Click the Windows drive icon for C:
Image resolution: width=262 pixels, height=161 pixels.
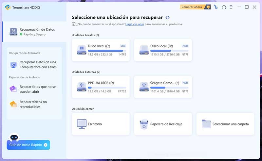[82, 50]
